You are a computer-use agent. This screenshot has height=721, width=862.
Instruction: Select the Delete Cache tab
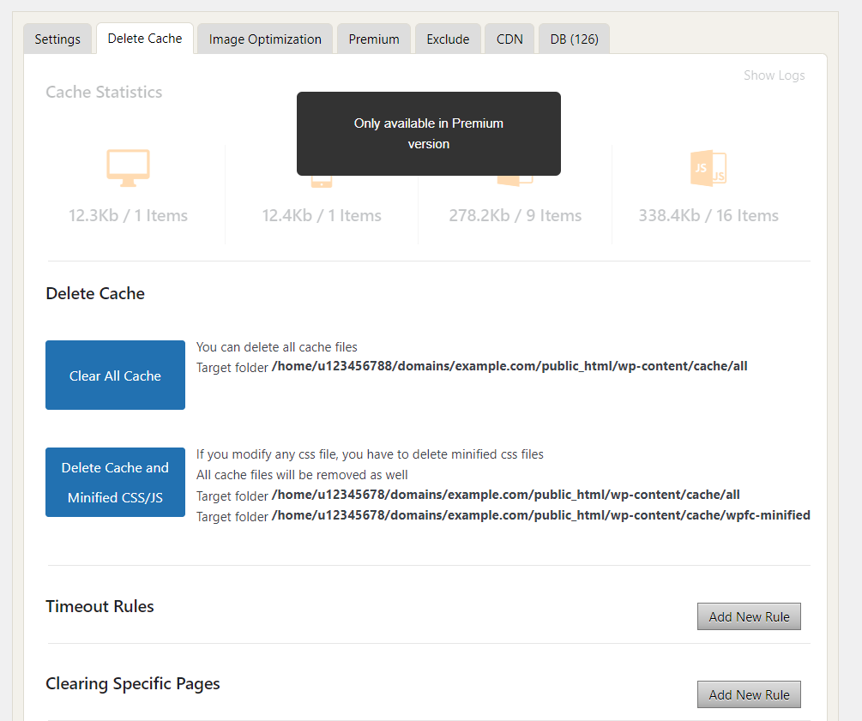coord(145,39)
